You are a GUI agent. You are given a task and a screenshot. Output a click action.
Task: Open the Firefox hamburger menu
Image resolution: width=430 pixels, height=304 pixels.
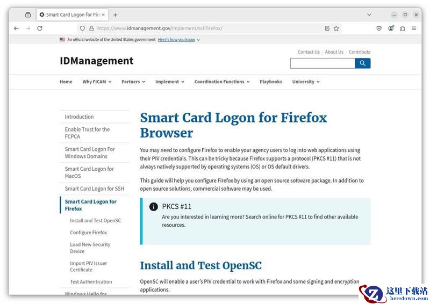pos(414,28)
